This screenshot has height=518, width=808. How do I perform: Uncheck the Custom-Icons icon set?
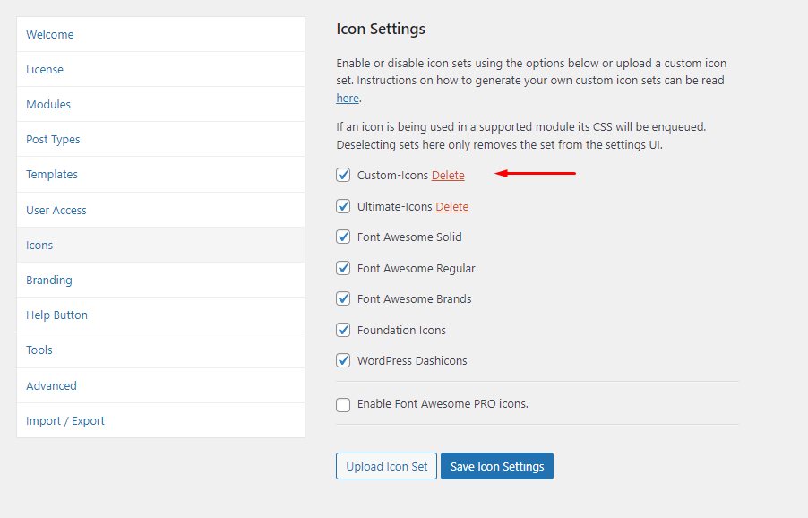tap(343, 175)
